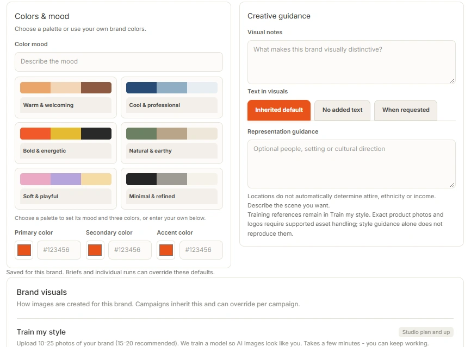Click the 'Saved for this brand' notice

110,272
